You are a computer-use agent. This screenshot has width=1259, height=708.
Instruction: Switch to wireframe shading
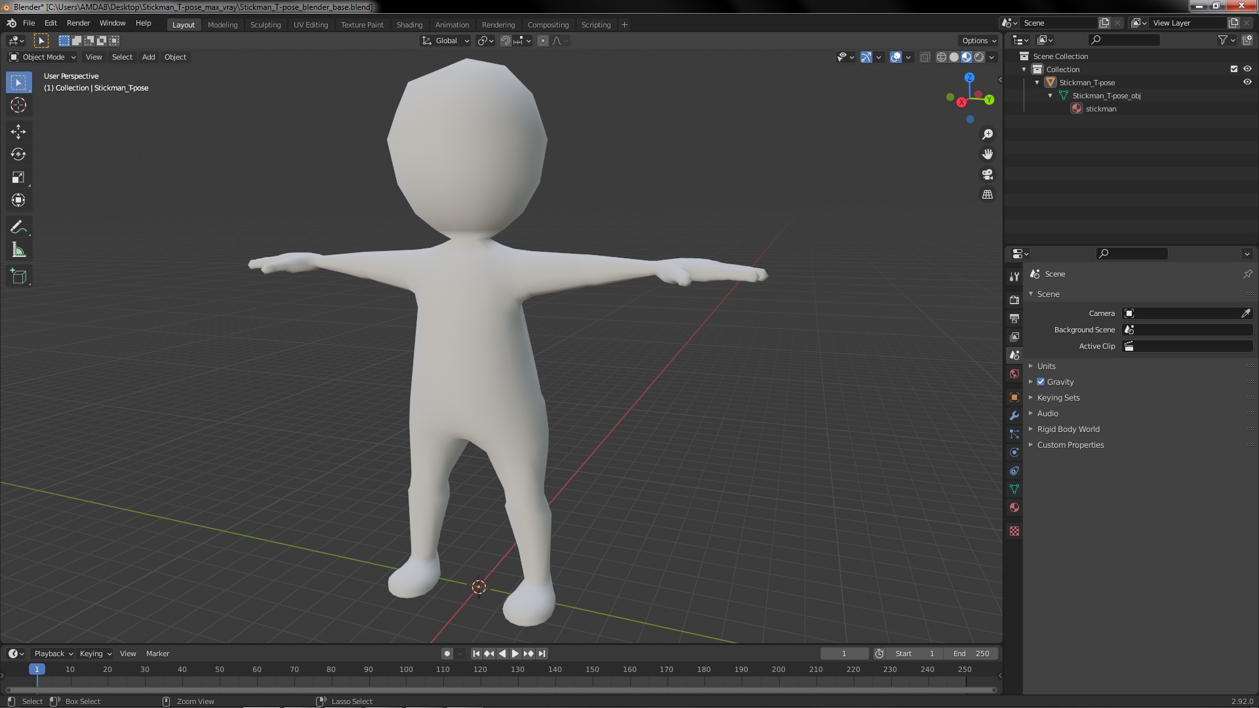(942, 57)
